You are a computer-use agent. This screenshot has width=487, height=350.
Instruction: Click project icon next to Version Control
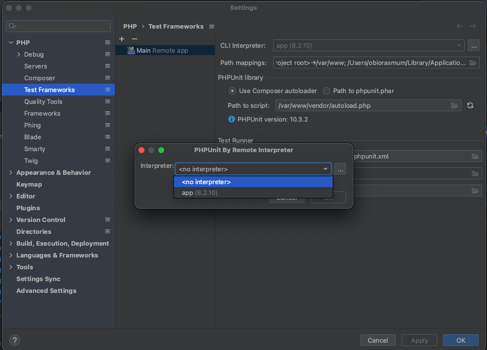(x=107, y=220)
